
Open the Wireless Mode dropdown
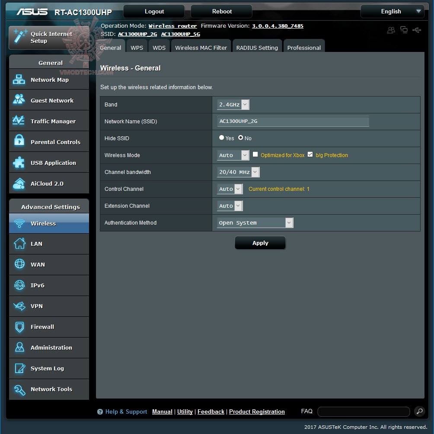(233, 155)
